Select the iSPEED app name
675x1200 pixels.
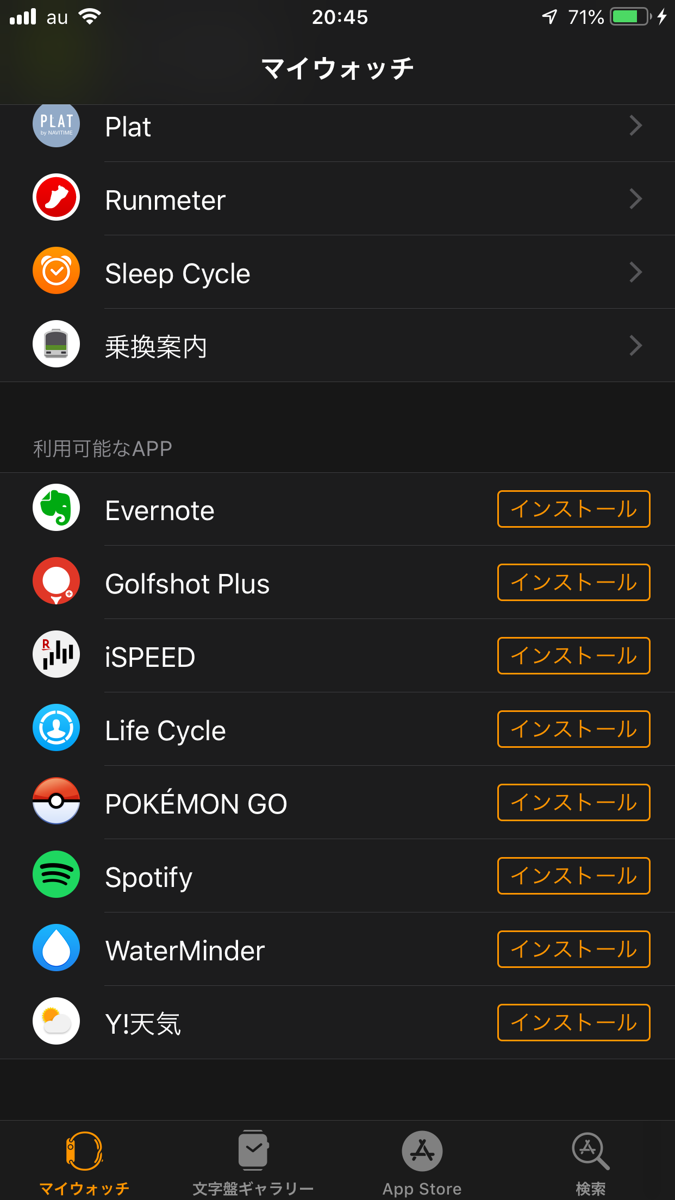pyautogui.click(x=150, y=657)
